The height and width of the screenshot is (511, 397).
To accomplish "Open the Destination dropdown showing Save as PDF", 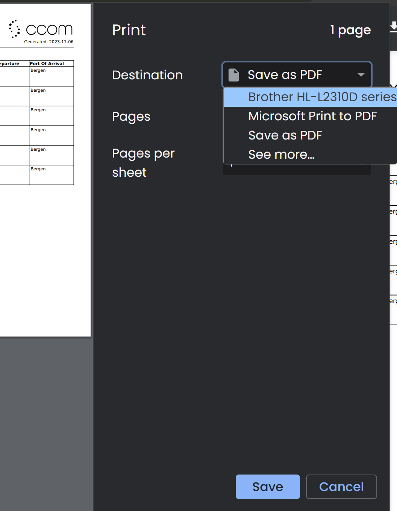I will pyautogui.click(x=297, y=74).
